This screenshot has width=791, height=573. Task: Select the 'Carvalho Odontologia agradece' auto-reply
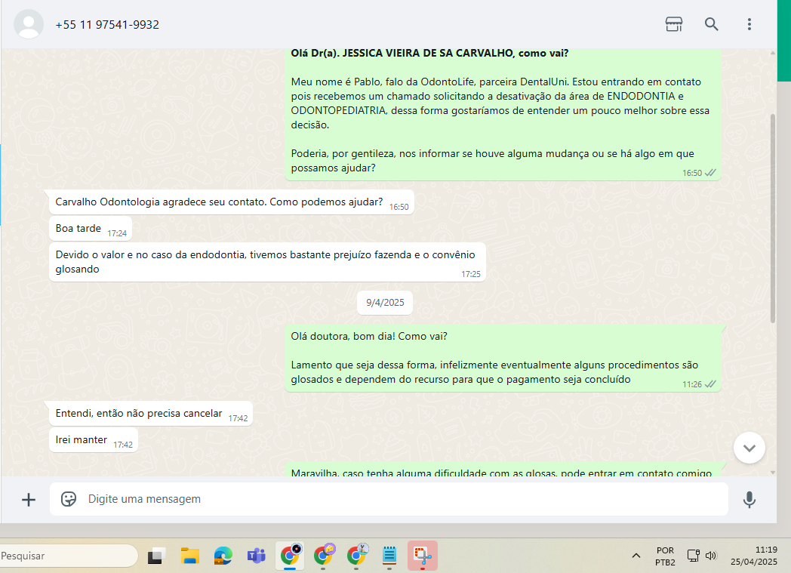232,202
